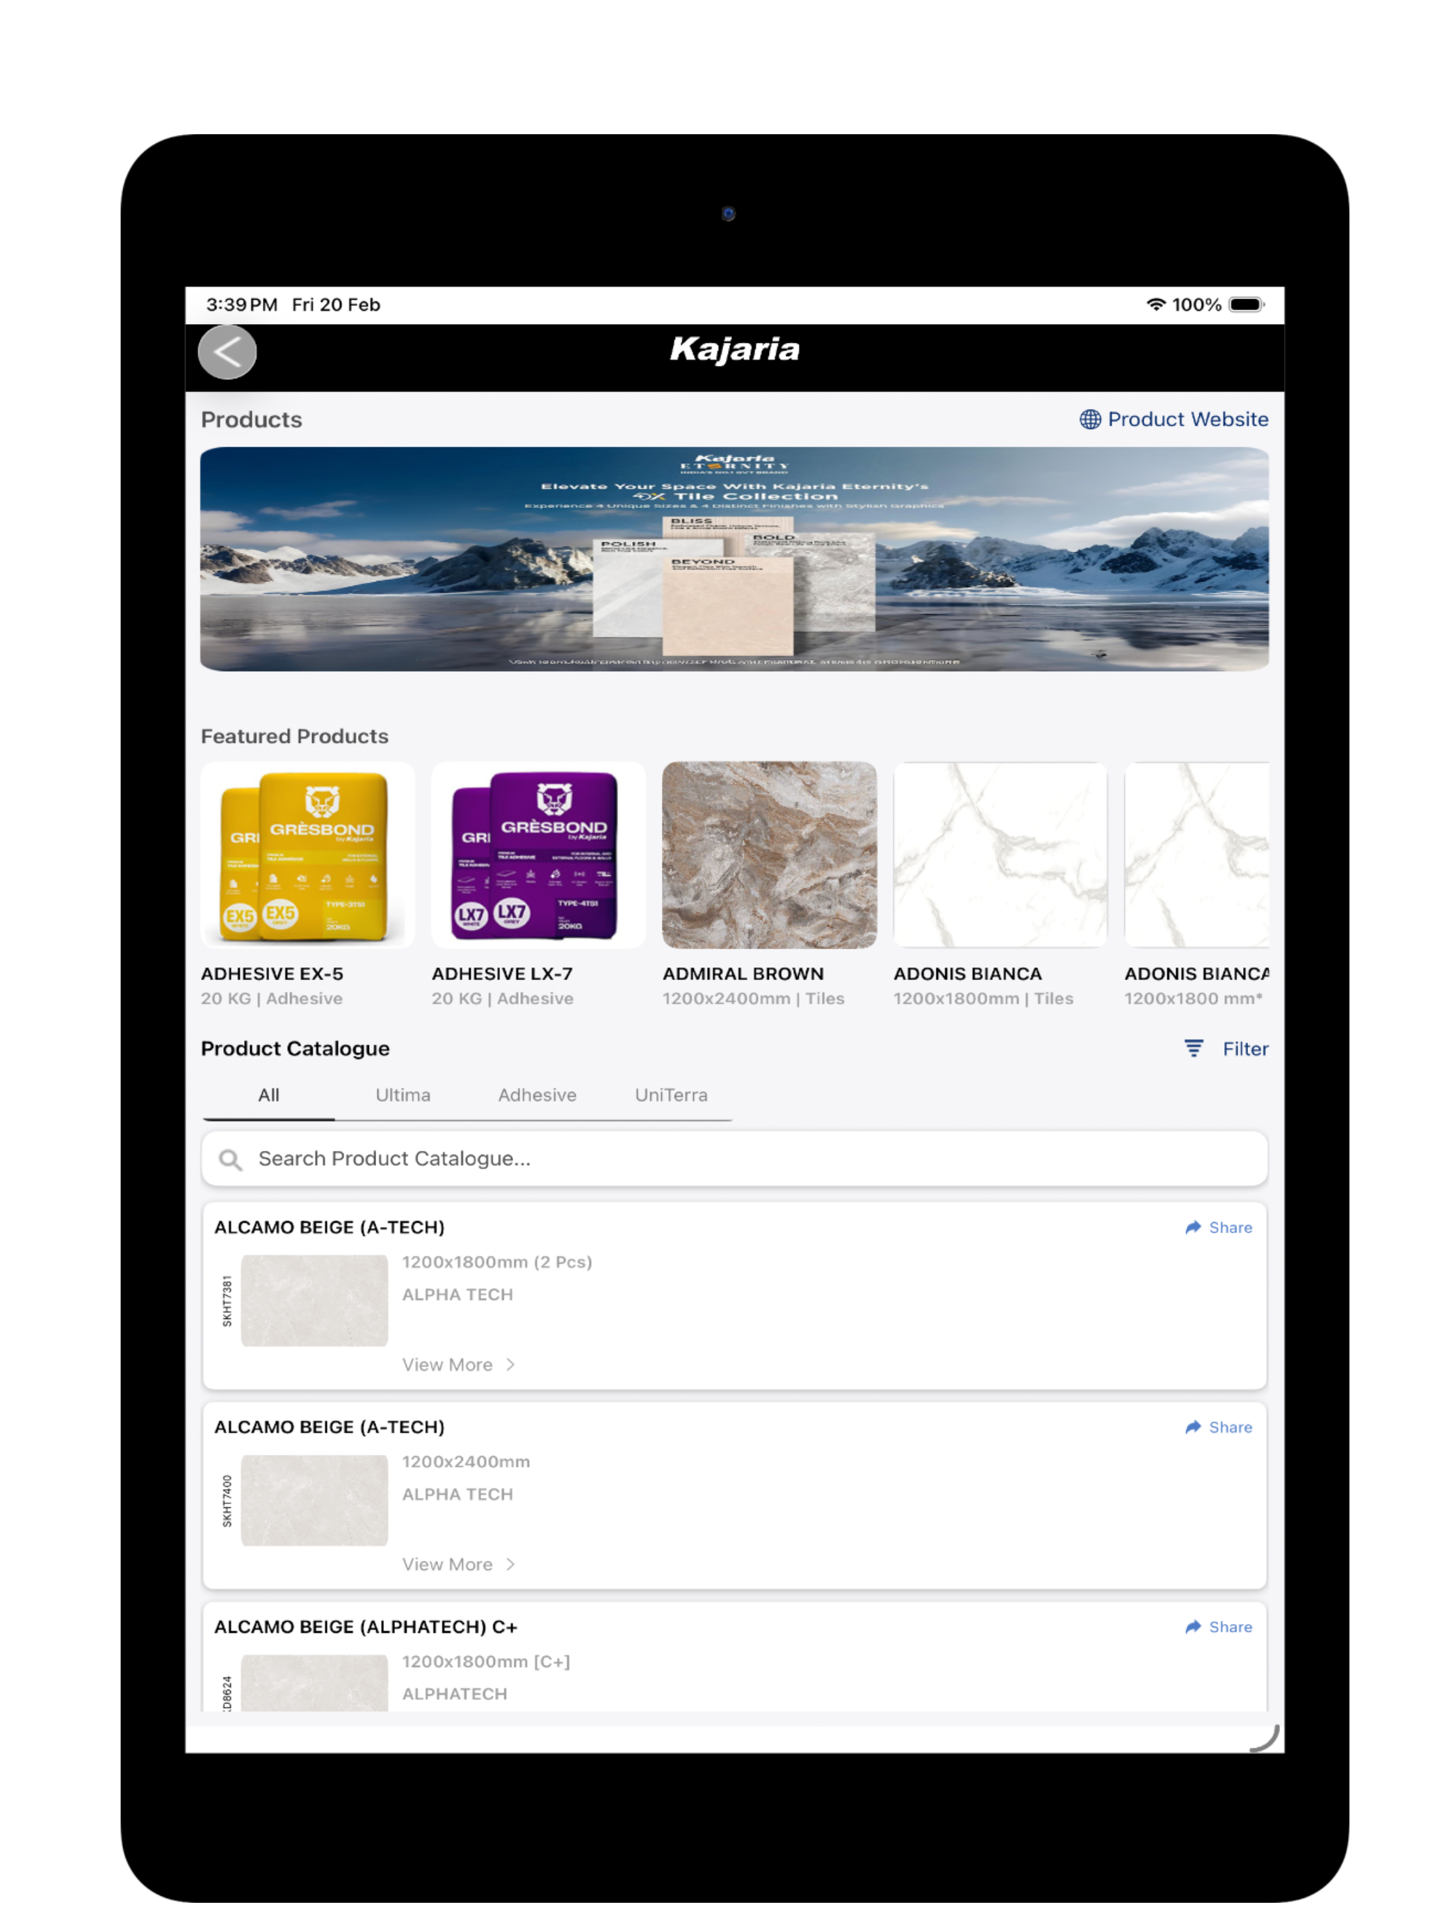Open the Adhesive EX-5 yellow bag image
This screenshot has height=1914, width=1435.
tap(307, 855)
